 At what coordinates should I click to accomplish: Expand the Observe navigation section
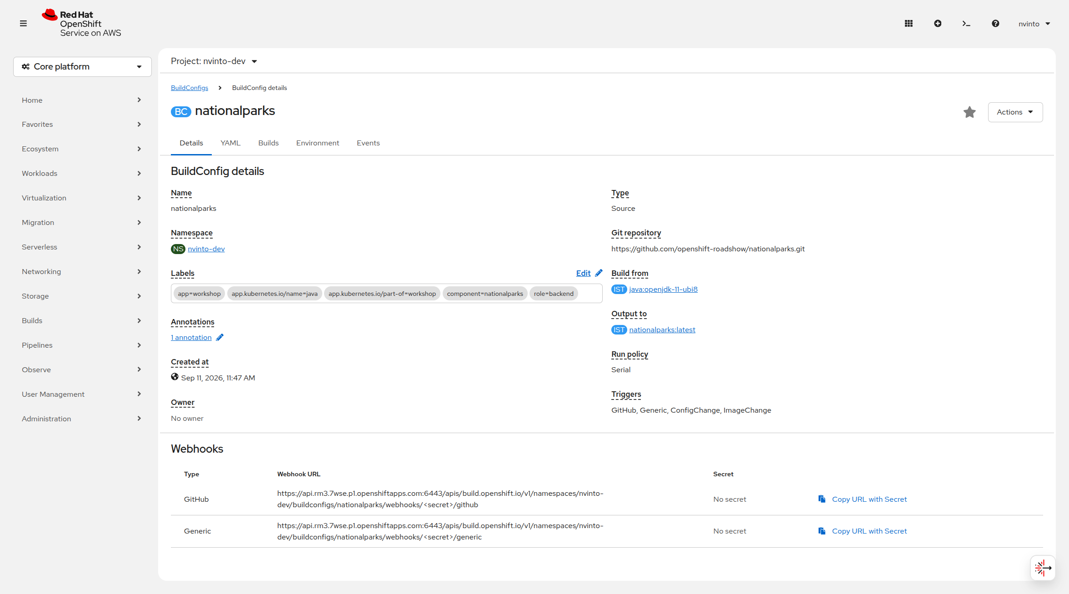point(82,370)
